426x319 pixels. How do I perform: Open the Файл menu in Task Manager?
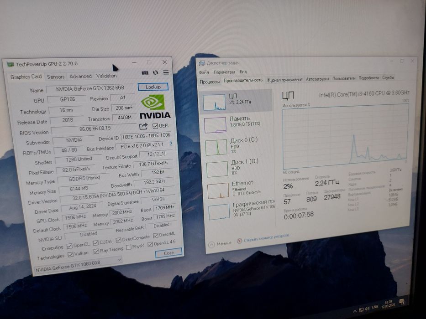click(204, 72)
